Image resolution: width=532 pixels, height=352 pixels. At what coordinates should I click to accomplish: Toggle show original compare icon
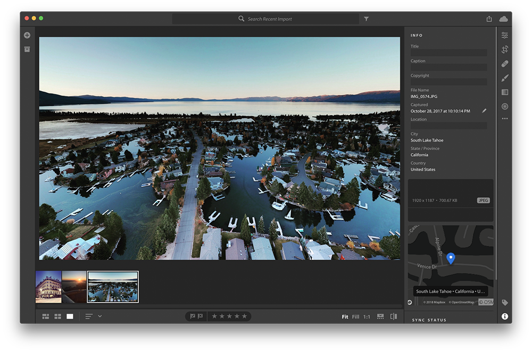pos(394,316)
